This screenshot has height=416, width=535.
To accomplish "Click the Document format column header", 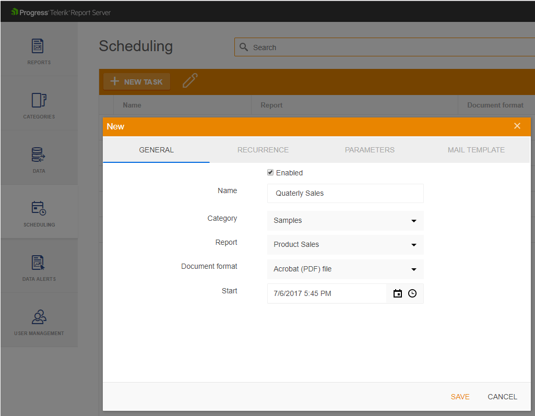I will point(496,105).
